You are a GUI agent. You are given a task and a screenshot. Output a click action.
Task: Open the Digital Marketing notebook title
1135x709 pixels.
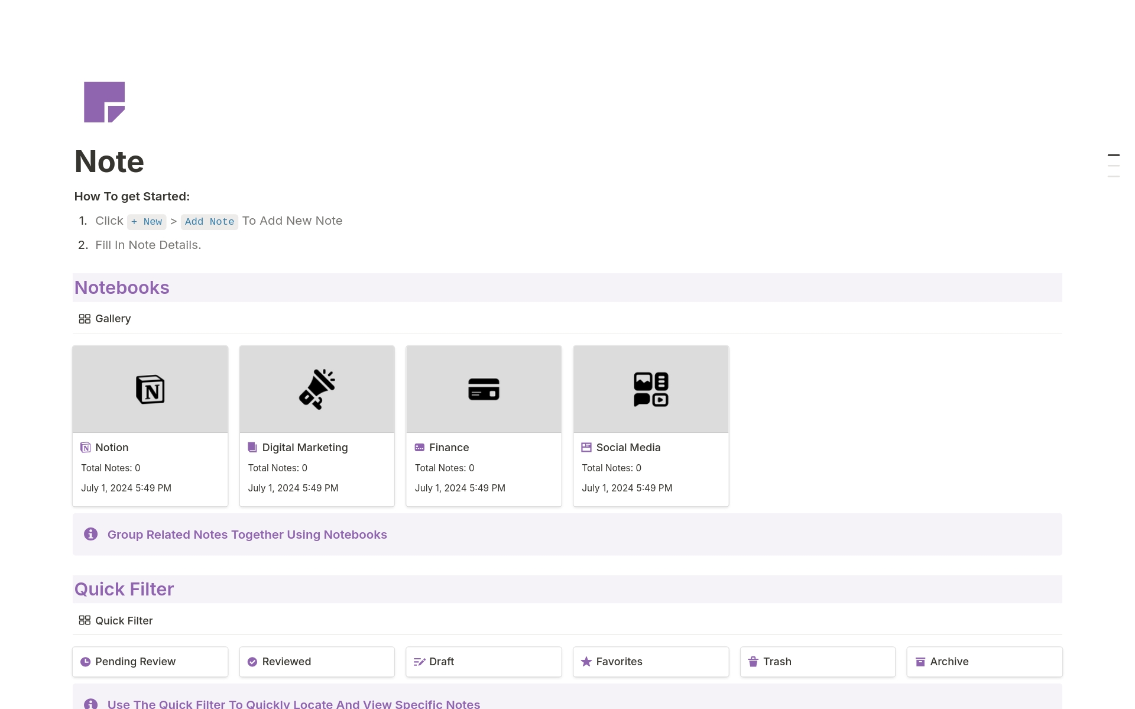[304, 448]
